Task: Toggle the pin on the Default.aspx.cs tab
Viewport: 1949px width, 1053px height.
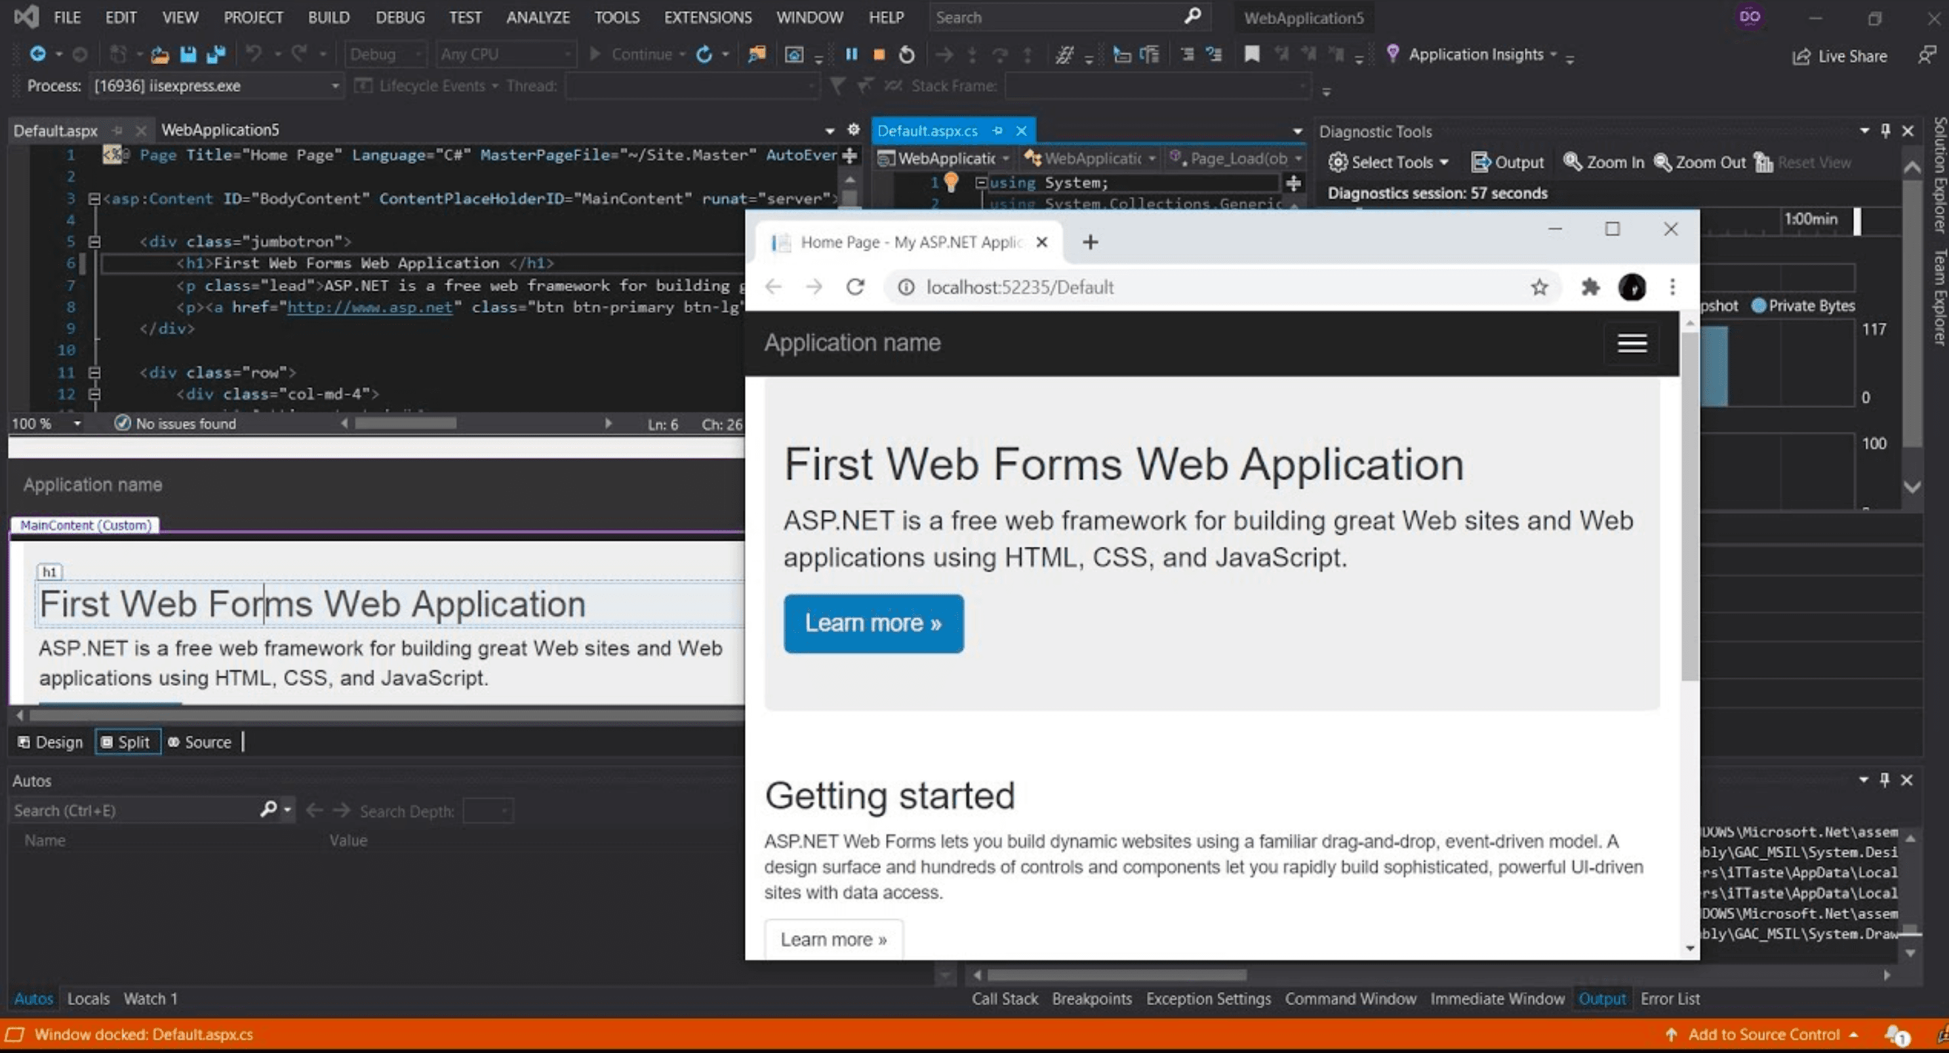Action: pos(997,131)
